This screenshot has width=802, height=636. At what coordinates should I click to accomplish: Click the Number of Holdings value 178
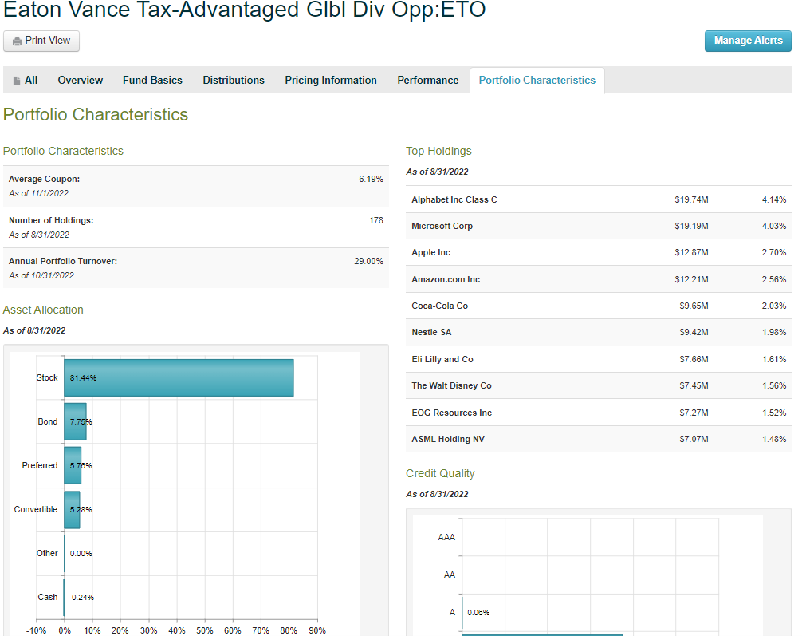point(376,220)
